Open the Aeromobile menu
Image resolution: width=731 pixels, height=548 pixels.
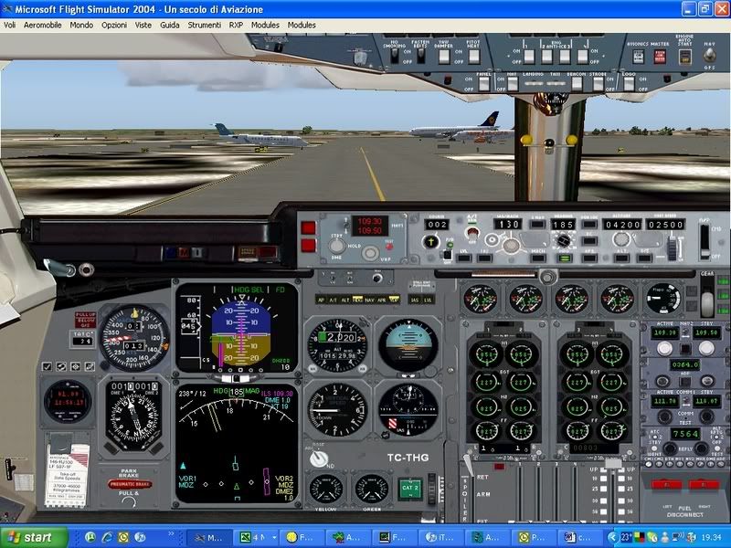[42, 26]
